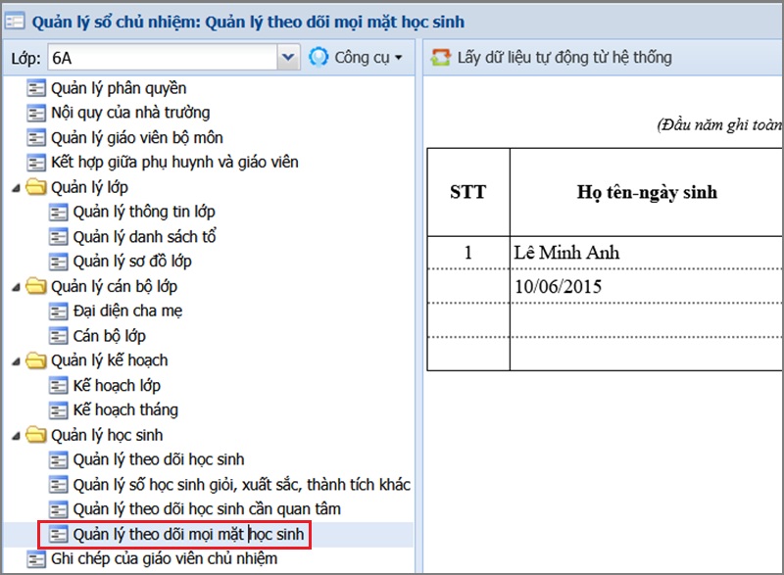Click the page icon beside Quản lý phân quyền
784x575 pixels.
pyautogui.click(x=36, y=88)
